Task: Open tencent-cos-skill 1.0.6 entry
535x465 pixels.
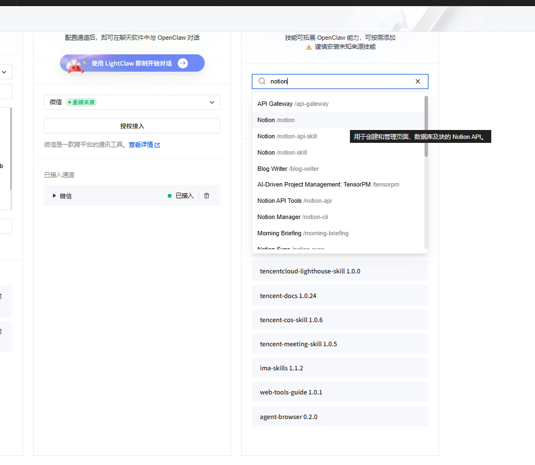Action: pos(340,320)
